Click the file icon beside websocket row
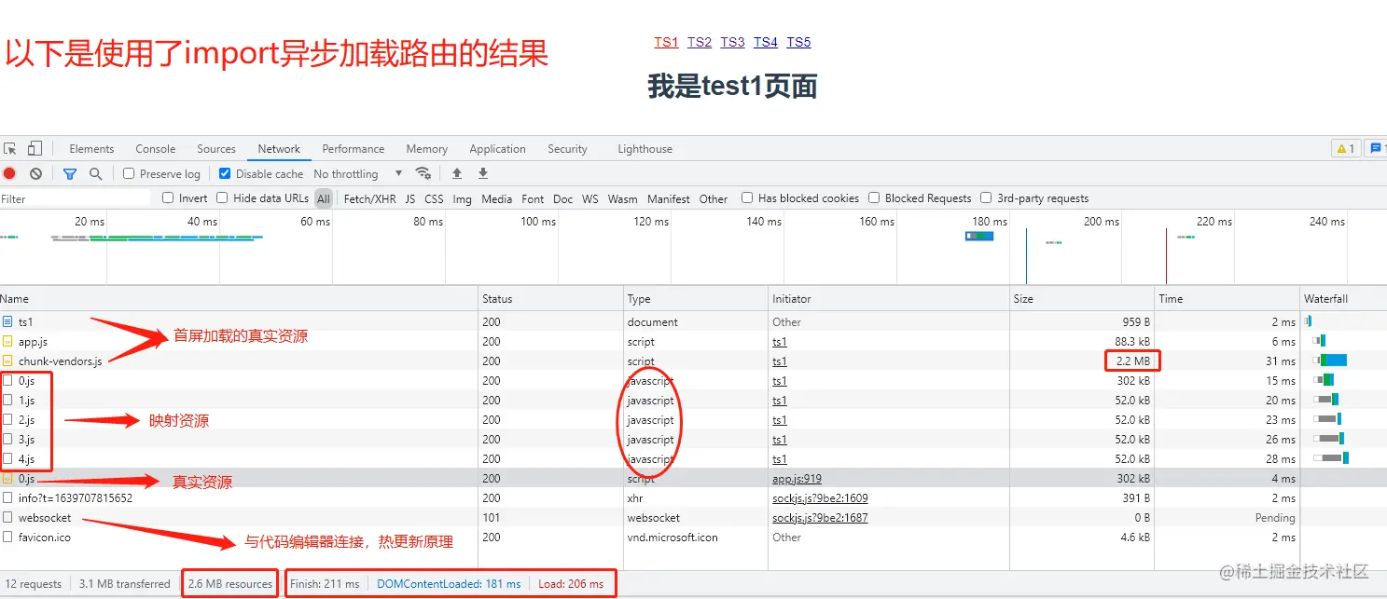Screen dimensions: 1387x599 click(7, 518)
